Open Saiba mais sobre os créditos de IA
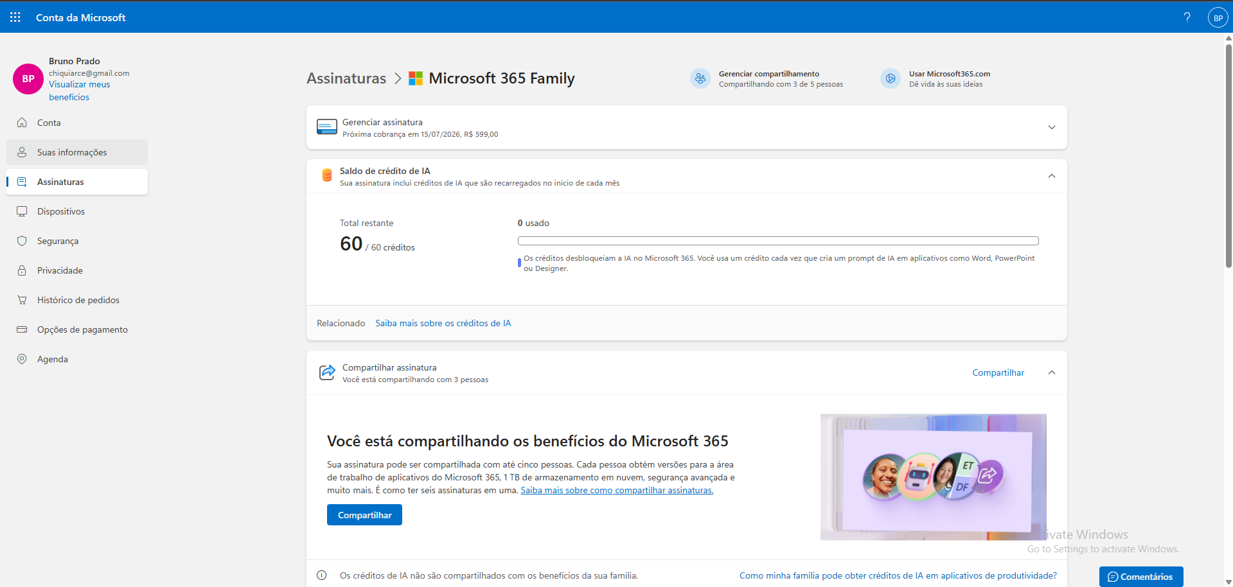1233x587 pixels. click(443, 323)
